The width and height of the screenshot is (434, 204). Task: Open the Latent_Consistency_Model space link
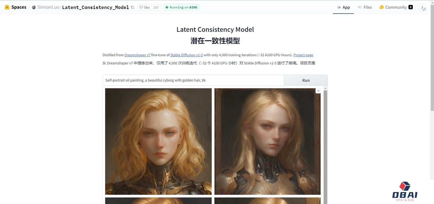click(95, 7)
